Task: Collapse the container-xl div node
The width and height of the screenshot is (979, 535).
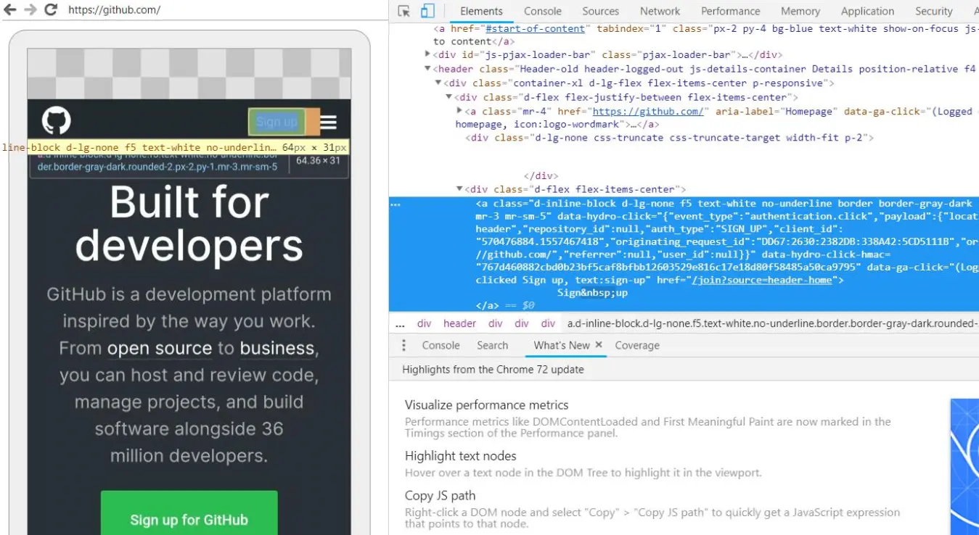Action: click(x=438, y=83)
